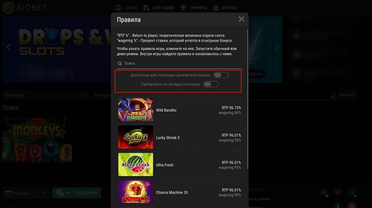Viewport: 372px width, 208px height.
Task: Click the Instagram social icon
Action: click(352, 205)
